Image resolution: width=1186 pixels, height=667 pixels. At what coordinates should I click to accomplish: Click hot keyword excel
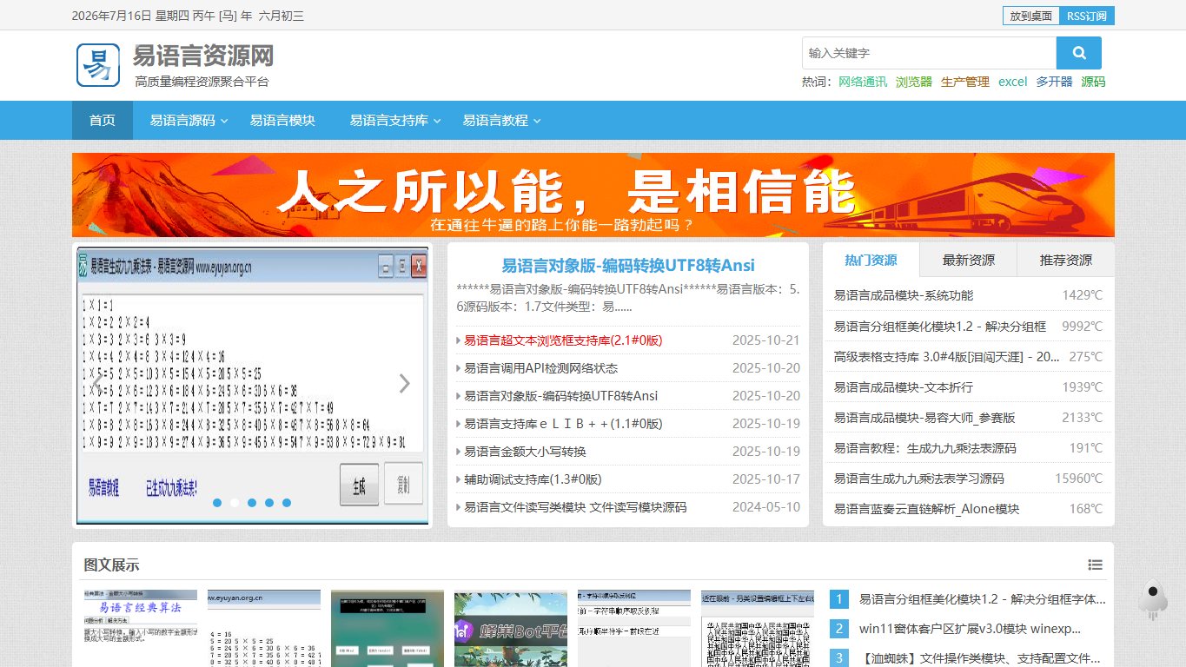coord(1012,82)
